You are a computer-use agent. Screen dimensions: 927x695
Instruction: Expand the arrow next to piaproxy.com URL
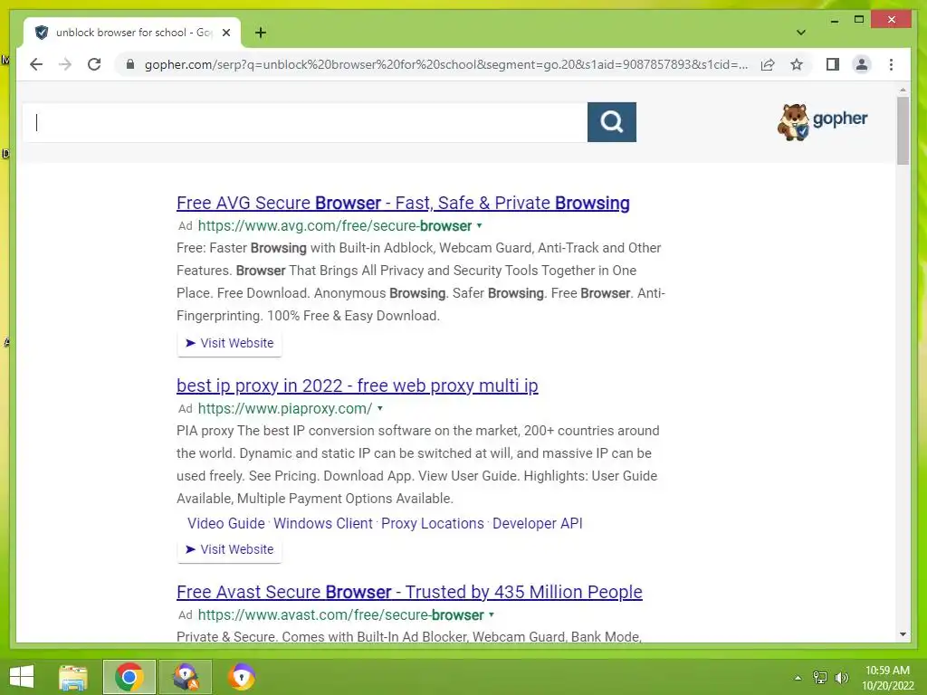click(380, 408)
